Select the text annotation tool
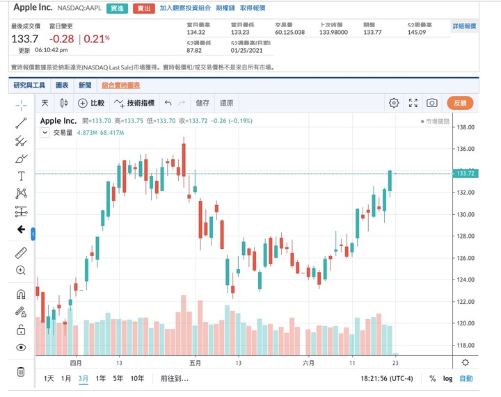Viewport: 501px width, 397px height. (x=21, y=176)
